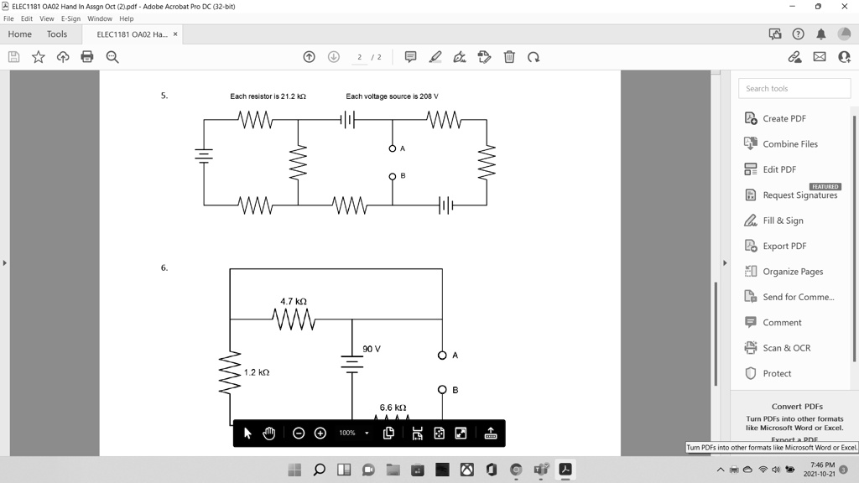Click inside the Search tools field
The height and width of the screenshot is (483, 859).
793,88
